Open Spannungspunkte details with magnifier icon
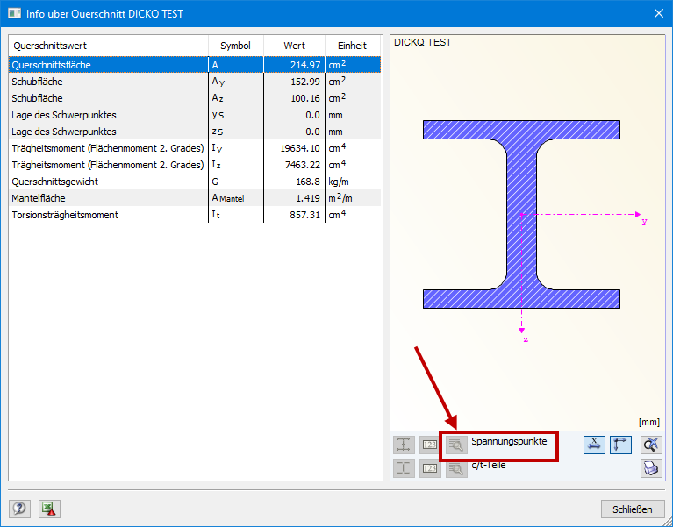The width and height of the screenshot is (673, 527). click(456, 445)
